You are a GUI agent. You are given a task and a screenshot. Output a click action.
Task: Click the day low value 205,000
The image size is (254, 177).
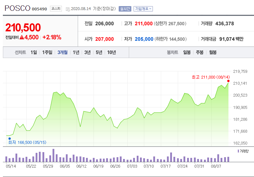(144, 39)
